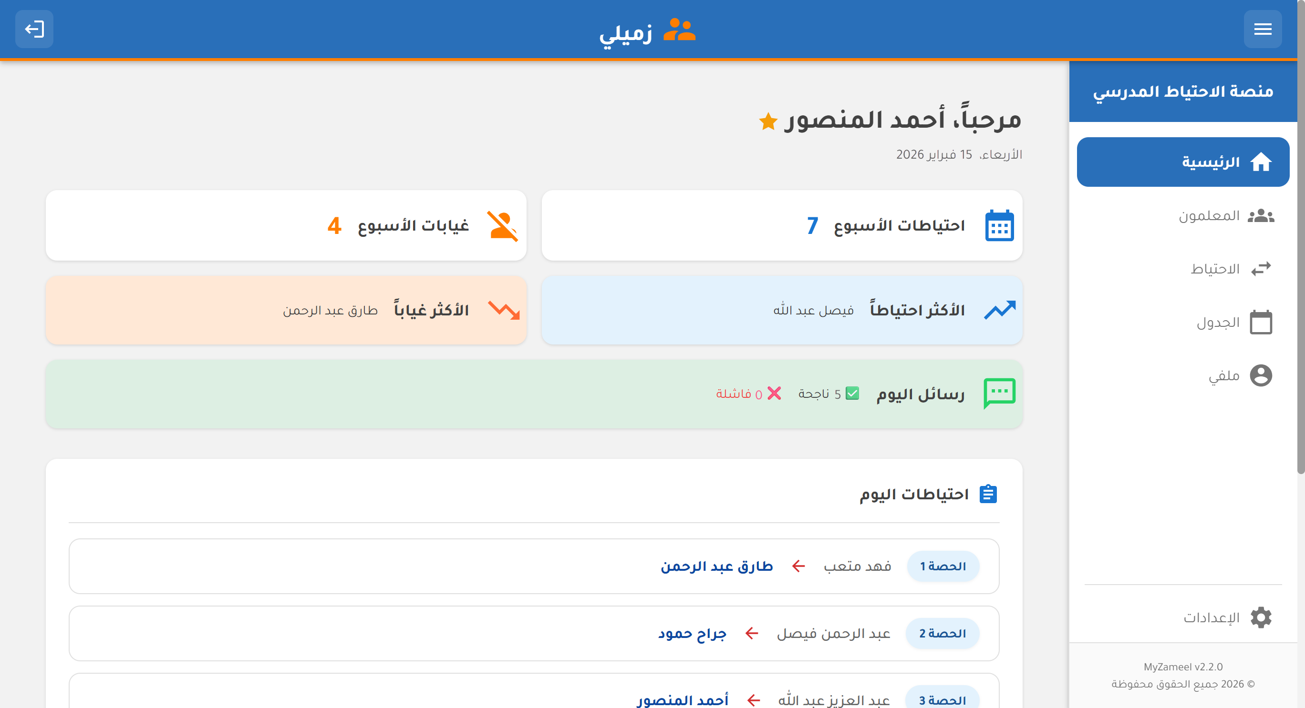
Task: Select the home icon beside الرئيسية
Action: [x=1262, y=162]
